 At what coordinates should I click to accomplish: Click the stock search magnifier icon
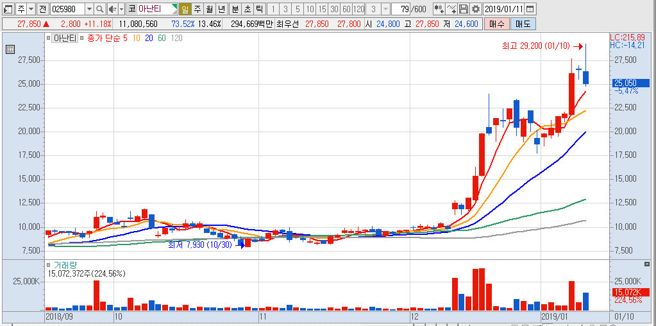point(99,9)
